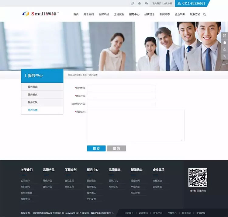Open the QR code icon in side floater

click(225, 36)
